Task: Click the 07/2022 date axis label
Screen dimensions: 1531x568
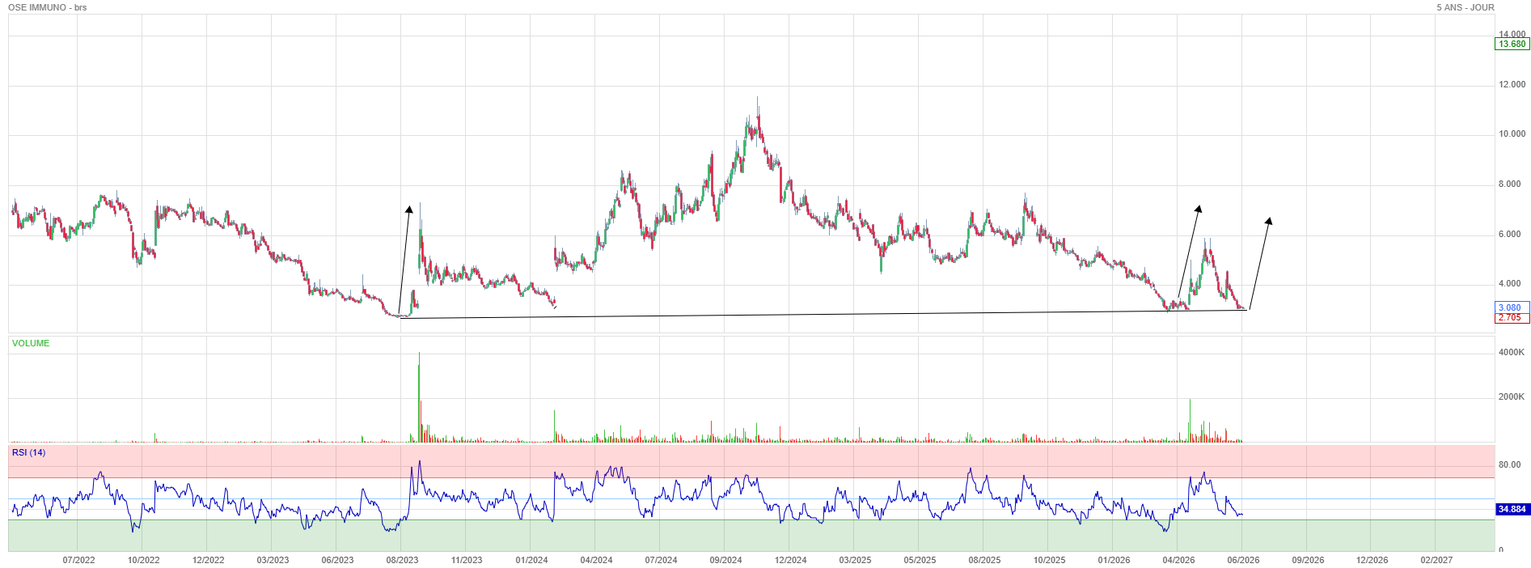Action: point(78,560)
